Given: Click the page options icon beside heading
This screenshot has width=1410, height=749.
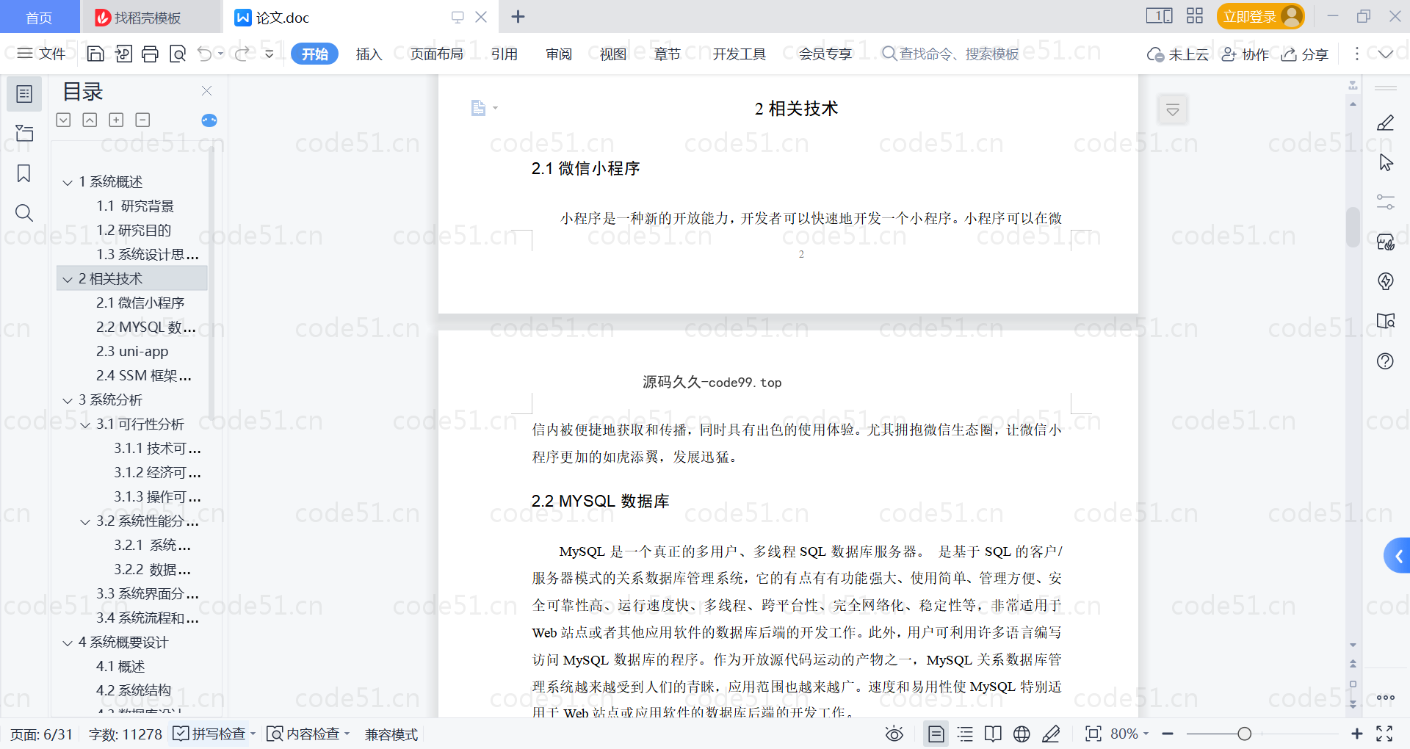Looking at the screenshot, I should click(484, 108).
